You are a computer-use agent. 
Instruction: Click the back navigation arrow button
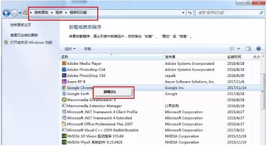(x=7, y=13)
